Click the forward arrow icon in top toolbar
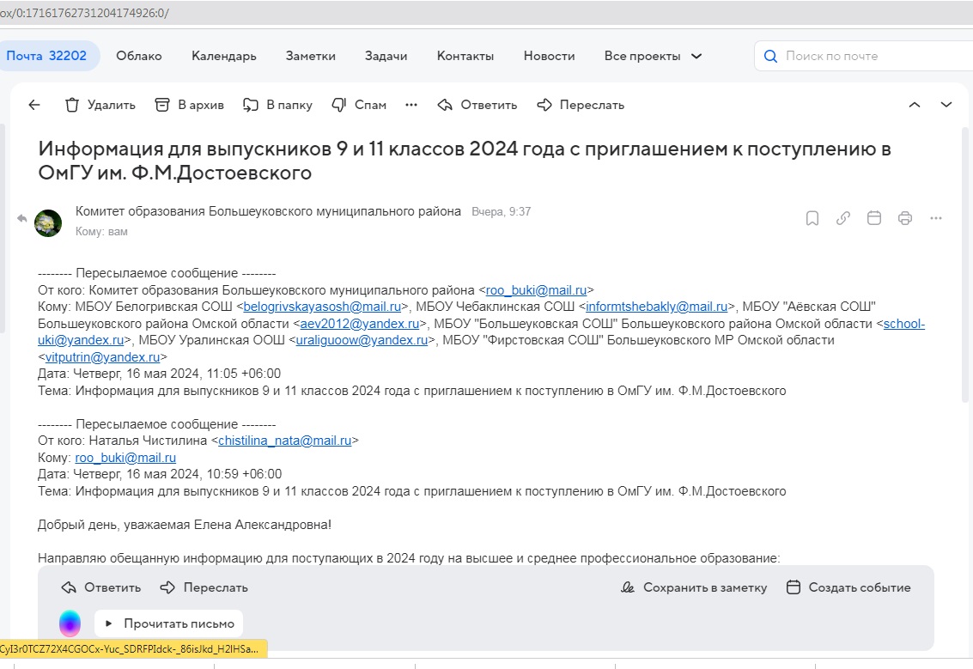Screen dimensions: 973x669 click(x=544, y=105)
